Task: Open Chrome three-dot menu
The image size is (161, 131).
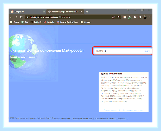Action: tap(150, 17)
